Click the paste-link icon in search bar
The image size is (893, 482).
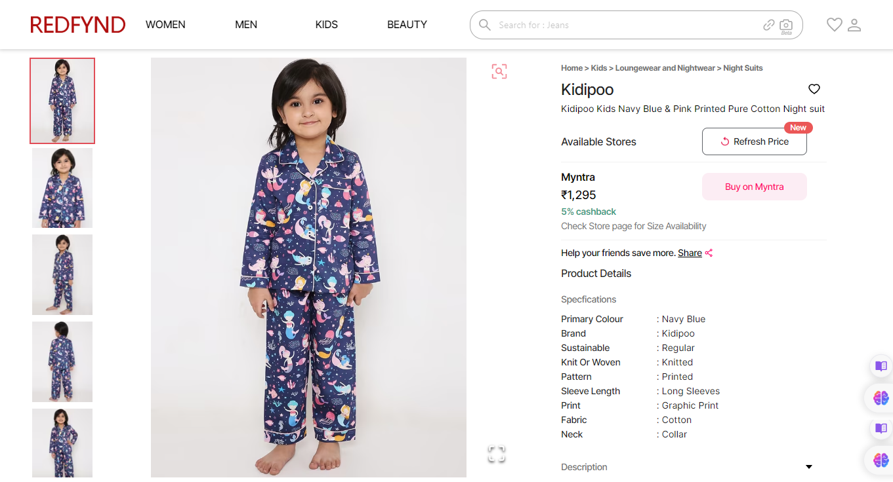(769, 25)
